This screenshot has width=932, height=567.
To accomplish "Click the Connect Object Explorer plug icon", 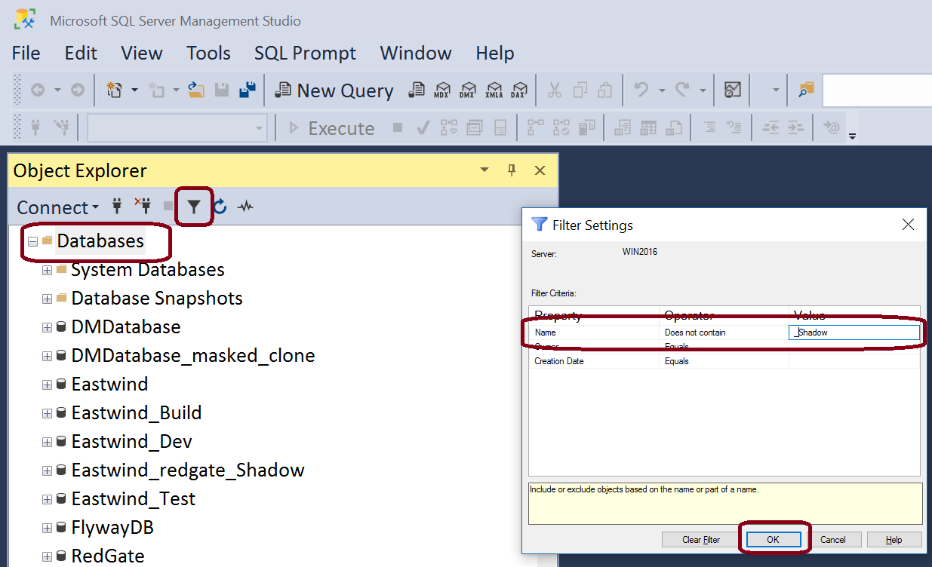I will [117, 206].
